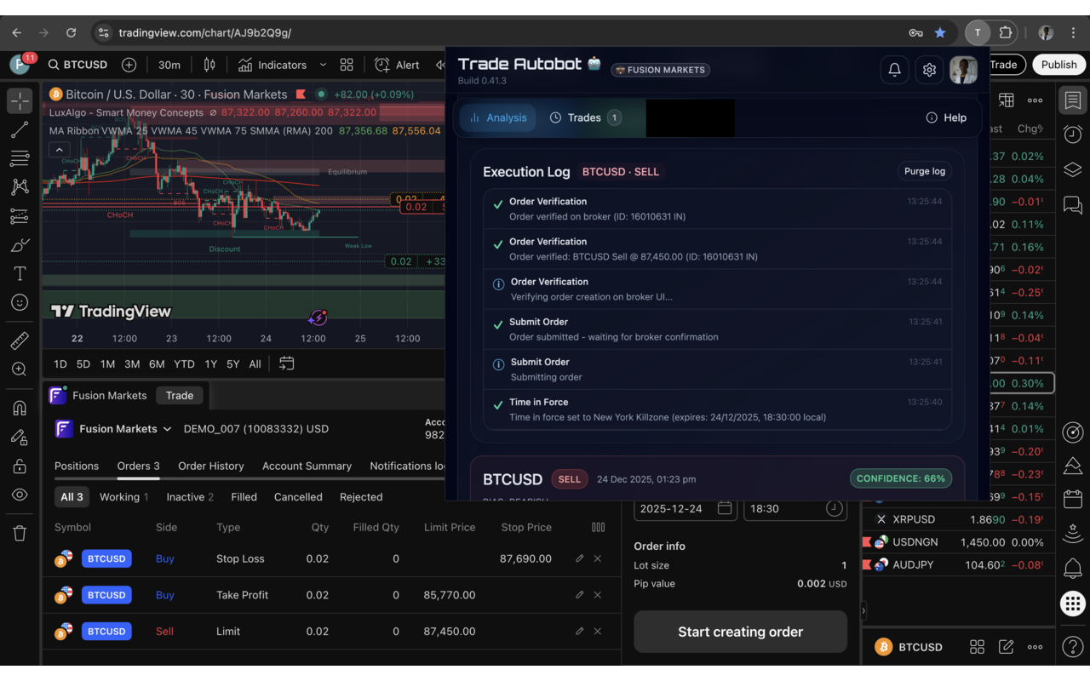Screen dimensions: 1090x681
Task: Open the alerts clock icon in right sidebar
Action: coord(1073,134)
